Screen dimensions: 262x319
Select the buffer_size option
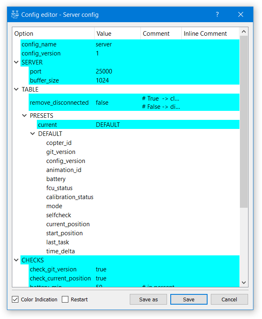tap(44, 80)
